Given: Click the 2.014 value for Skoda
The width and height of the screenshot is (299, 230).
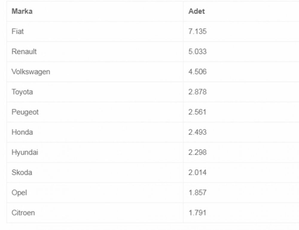Looking at the screenshot, I should pyautogui.click(x=198, y=172).
